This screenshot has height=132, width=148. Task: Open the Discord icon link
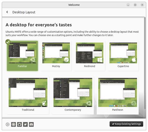coord(31,124)
